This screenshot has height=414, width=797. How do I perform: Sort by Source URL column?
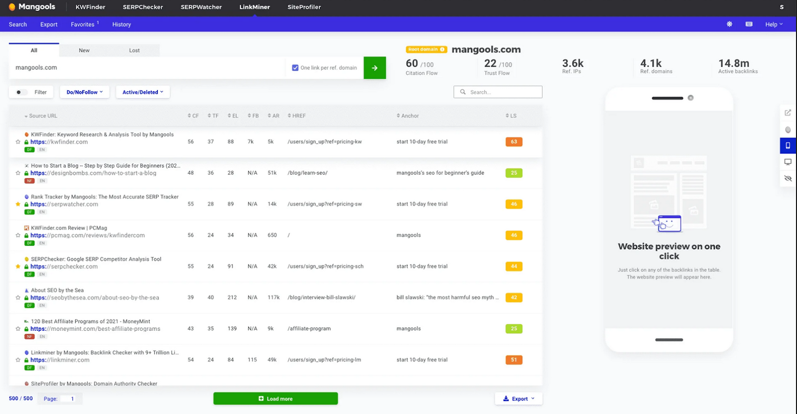click(41, 116)
